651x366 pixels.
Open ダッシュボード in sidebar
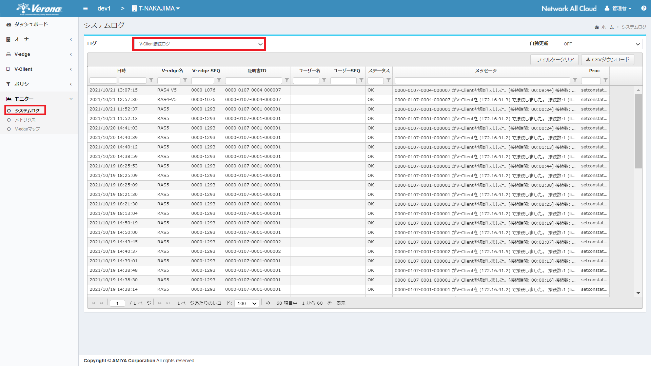[x=39, y=24]
